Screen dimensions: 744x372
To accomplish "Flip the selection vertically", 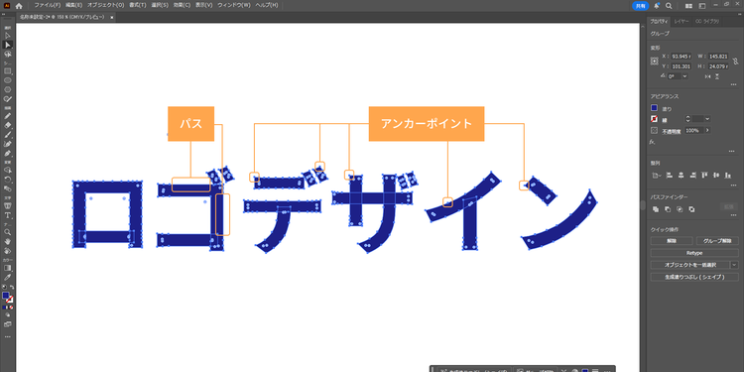I will tap(717, 76).
